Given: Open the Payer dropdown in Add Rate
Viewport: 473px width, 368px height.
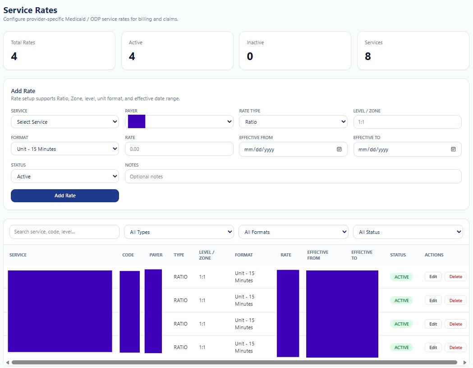Looking at the screenshot, I should pos(179,122).
